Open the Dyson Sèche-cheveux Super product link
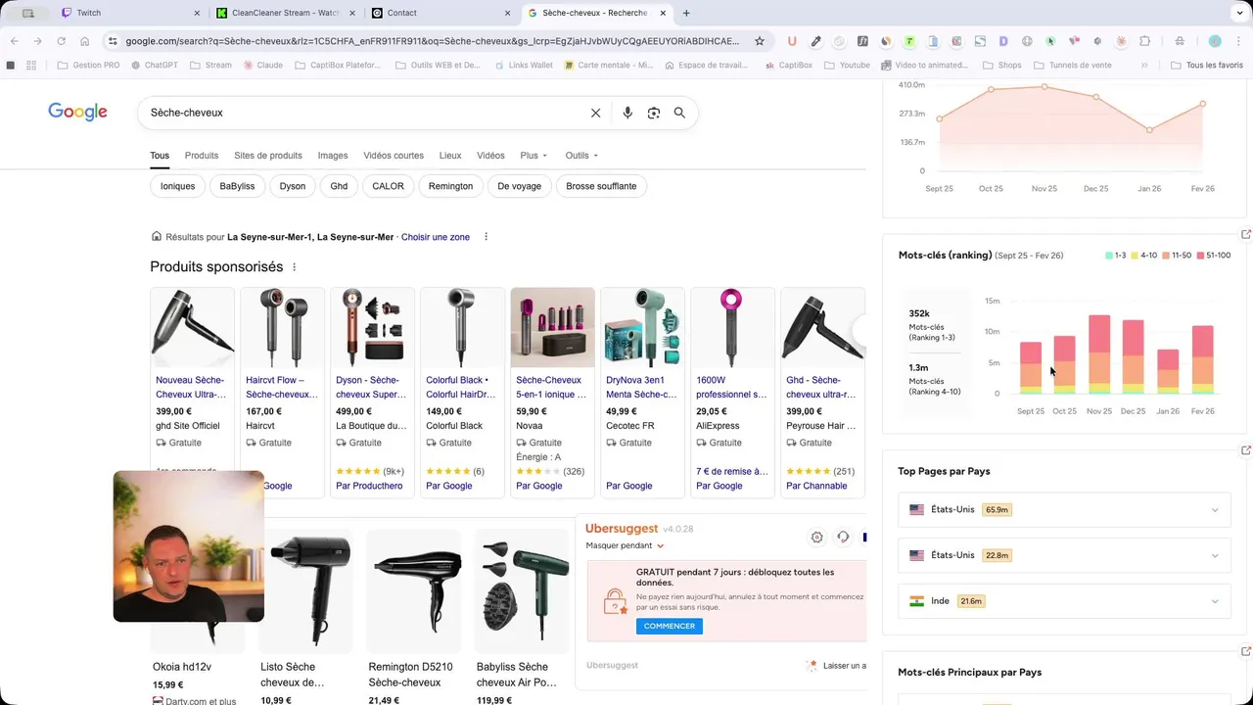This screenshot has height=705, width=1253. click(371, 387)
